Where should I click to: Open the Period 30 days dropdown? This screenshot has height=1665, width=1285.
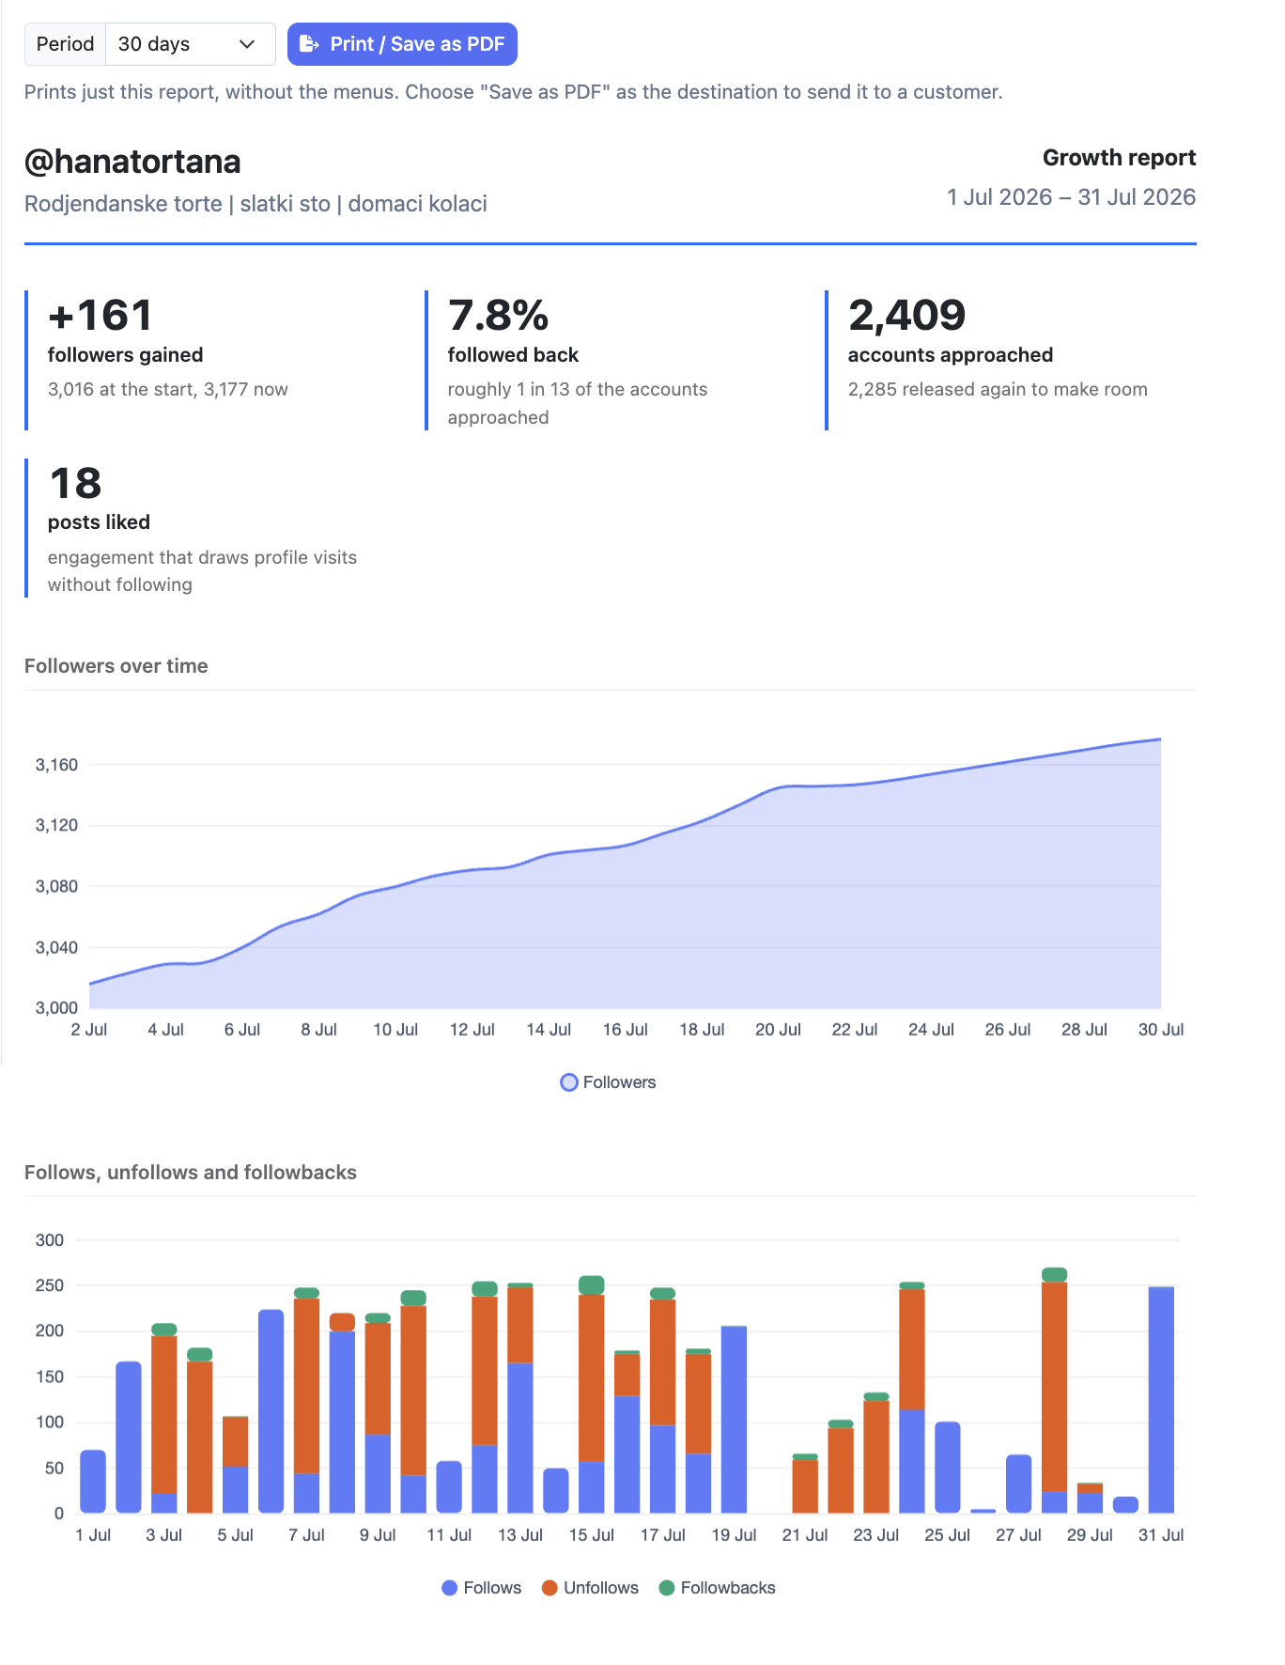[191, 44]
